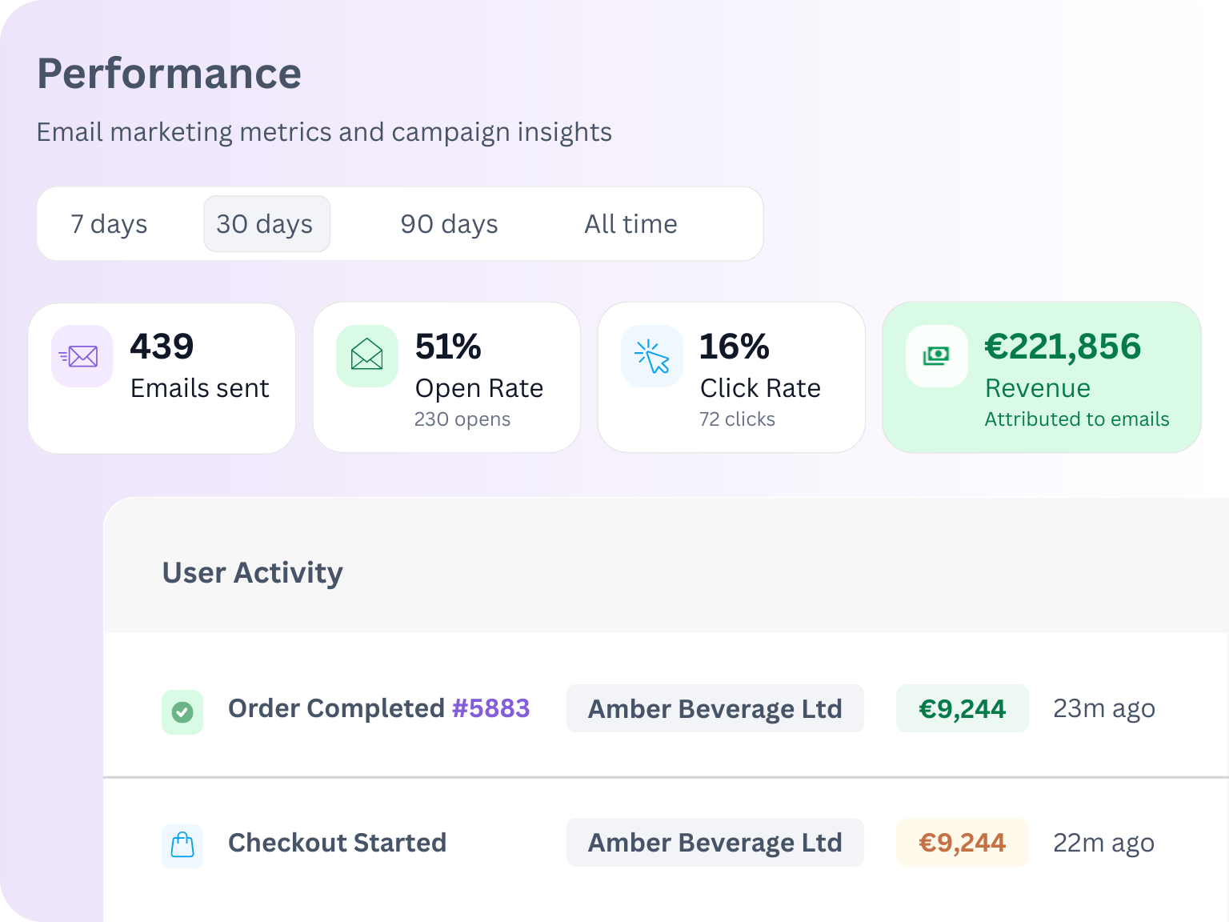Click the revenue banknote icon
Viewport: 1229px width, 922px height.
(936, 356)
